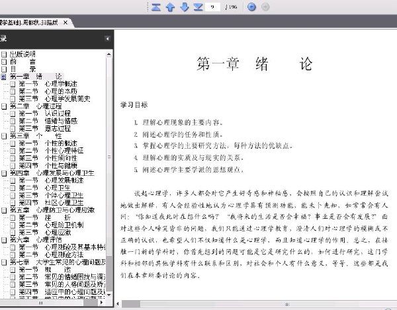
Task: Collapse the 第七章 大学生常见的心理问题 node
Action: 4,262
